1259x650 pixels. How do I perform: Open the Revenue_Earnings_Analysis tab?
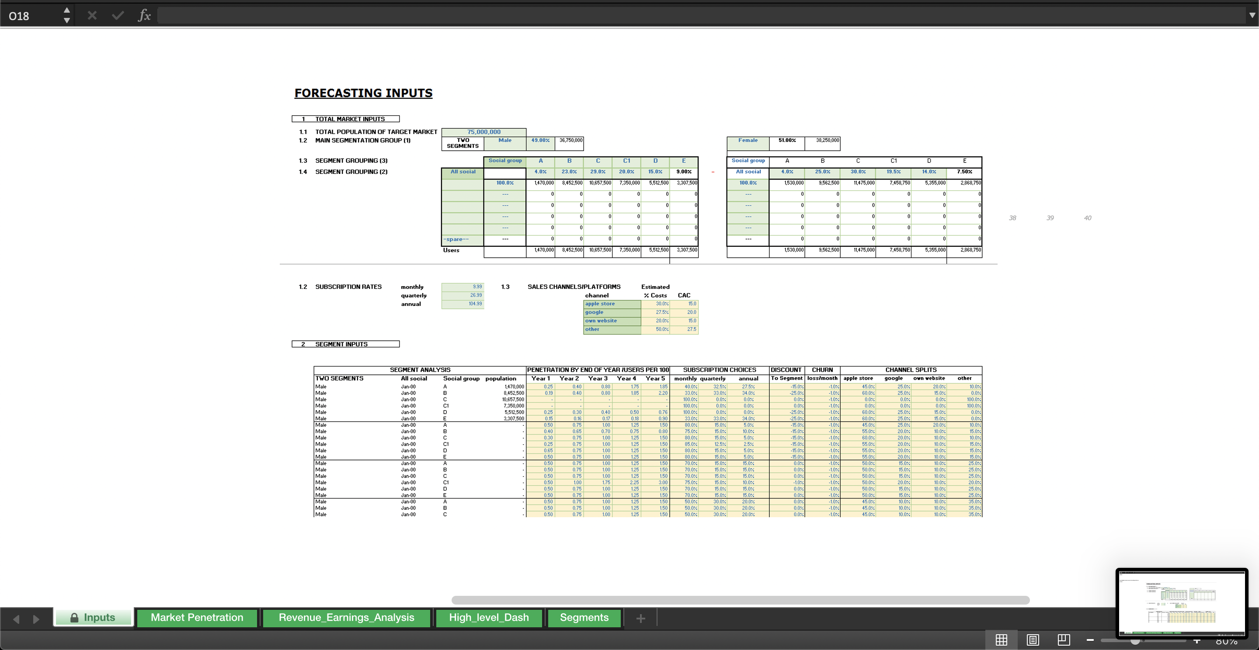[x=347, y=617]
